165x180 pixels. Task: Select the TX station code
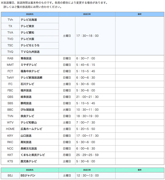click(x=10, y=26)
